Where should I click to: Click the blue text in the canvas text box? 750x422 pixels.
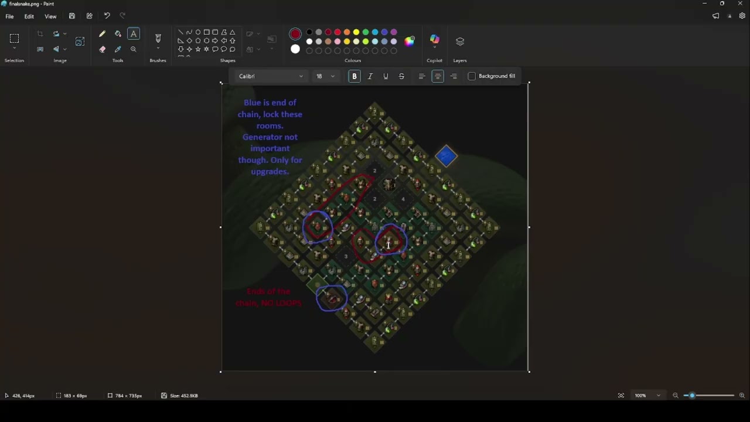(x=270, y=137)
